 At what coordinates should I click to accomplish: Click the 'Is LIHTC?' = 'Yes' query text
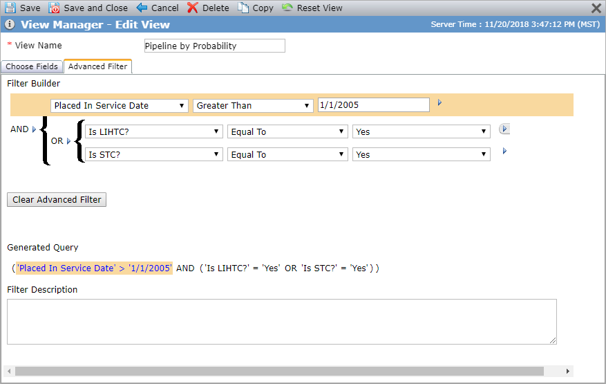(243, 268)
